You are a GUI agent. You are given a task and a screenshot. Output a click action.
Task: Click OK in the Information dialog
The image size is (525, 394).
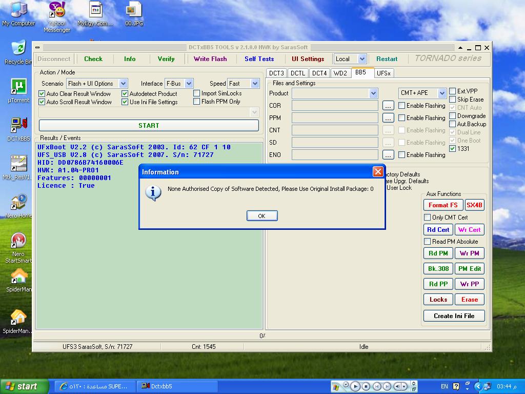262,216
